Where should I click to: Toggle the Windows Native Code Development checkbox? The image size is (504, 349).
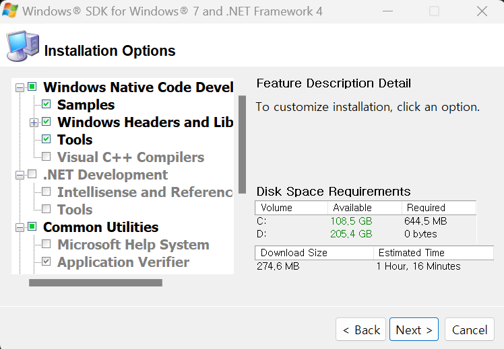pyautogui.click(x=32, y=87)
